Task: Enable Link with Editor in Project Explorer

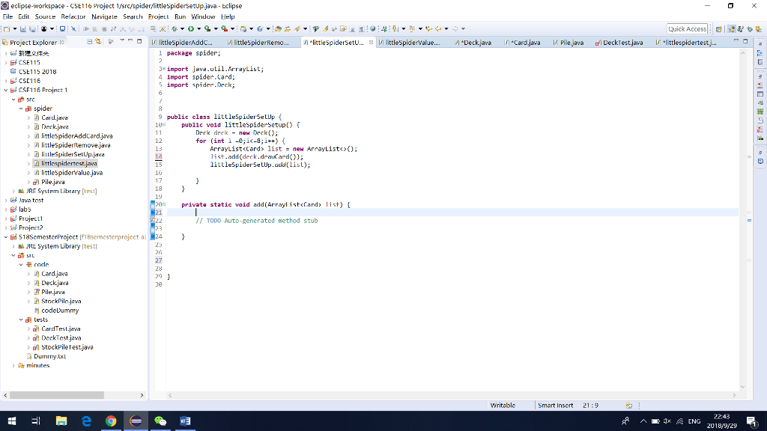Action: click(98, 42)
